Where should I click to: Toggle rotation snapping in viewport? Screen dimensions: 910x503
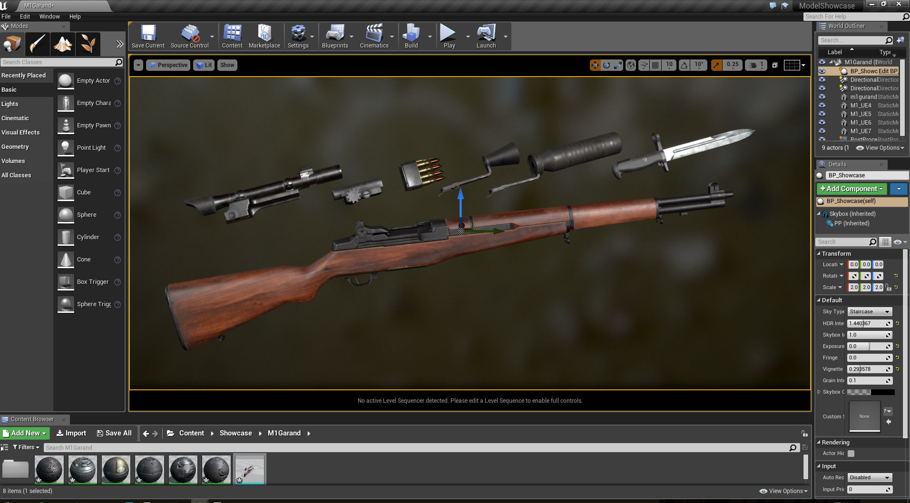click(x=684, y=65)
